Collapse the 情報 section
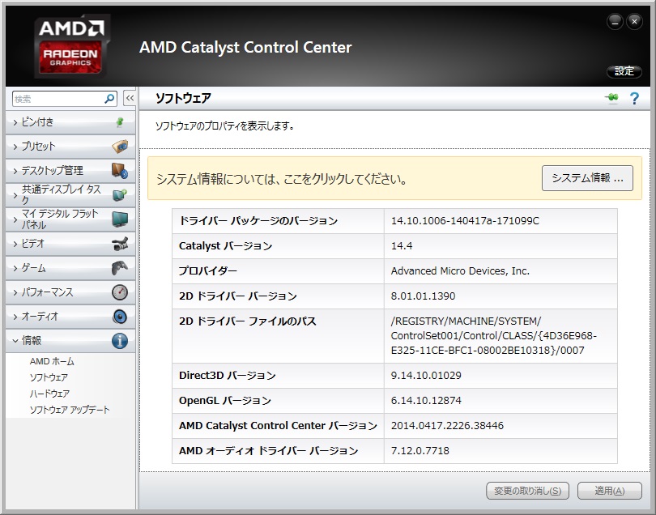Image resolution: width=656 pixels, height=515 pixels. pyautogui.click(x=70, y=341)
